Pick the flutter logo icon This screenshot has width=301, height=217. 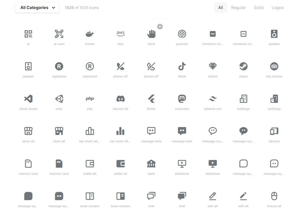[151, 99]
